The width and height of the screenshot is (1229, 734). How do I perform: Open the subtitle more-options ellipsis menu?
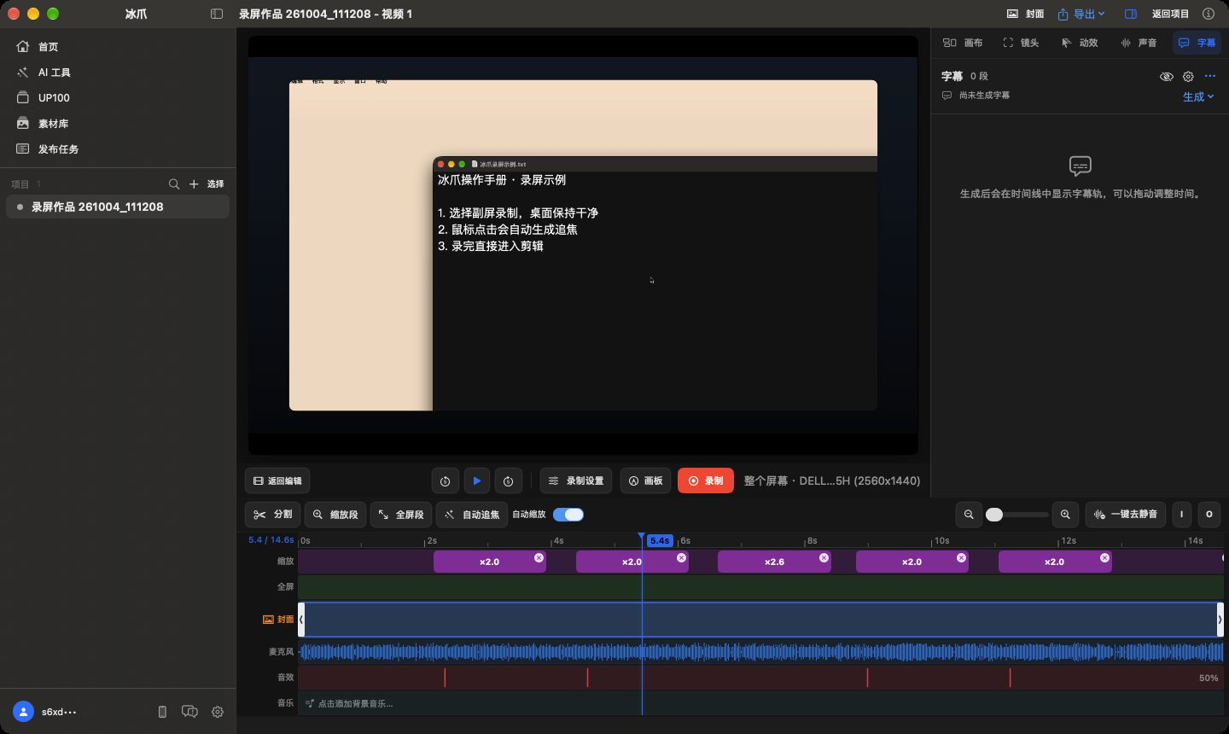click(x=1209, y=76)
